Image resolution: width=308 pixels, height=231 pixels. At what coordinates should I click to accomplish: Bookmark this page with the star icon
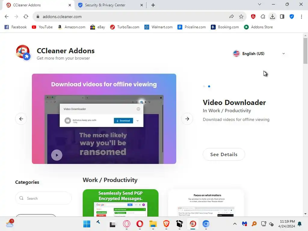241,17
